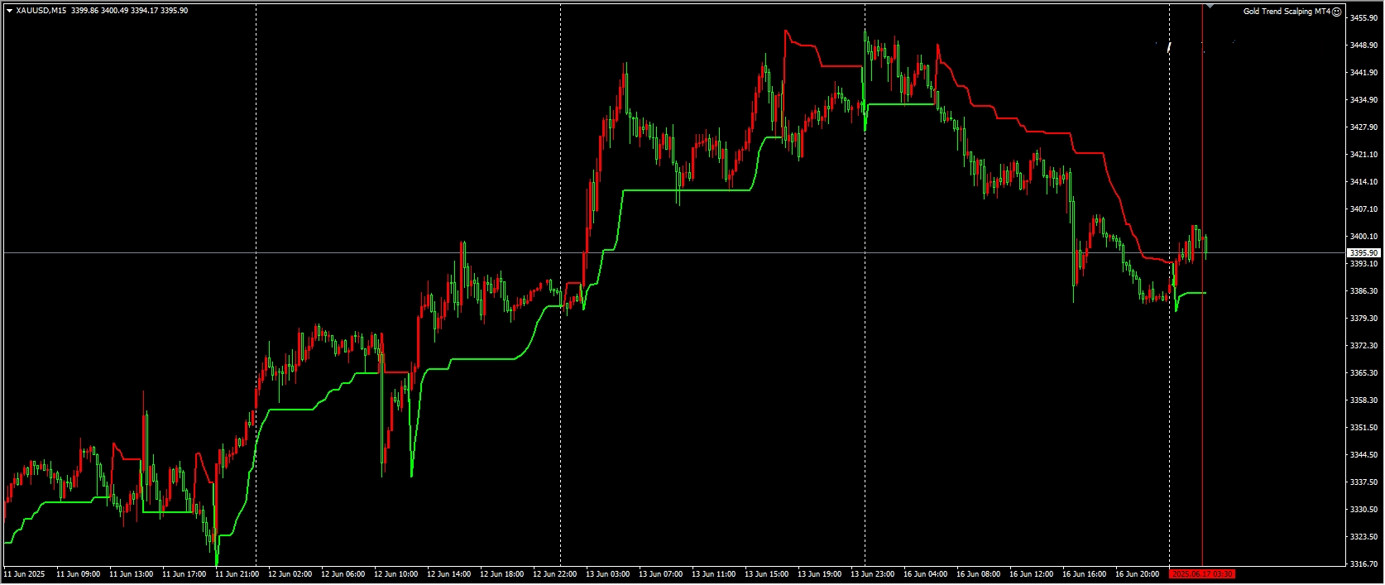Click the 16 Jun 20:00 time axis label
The image size is (1385, 585).
tap(1137, 574)
